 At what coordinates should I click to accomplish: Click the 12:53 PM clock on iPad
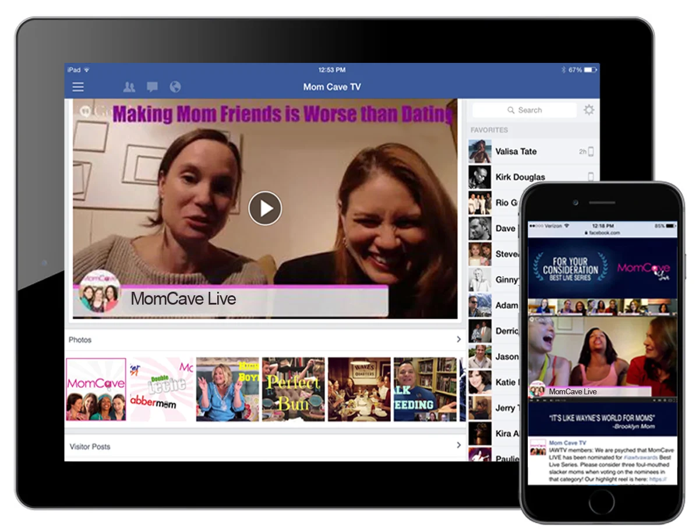(332, 70)
